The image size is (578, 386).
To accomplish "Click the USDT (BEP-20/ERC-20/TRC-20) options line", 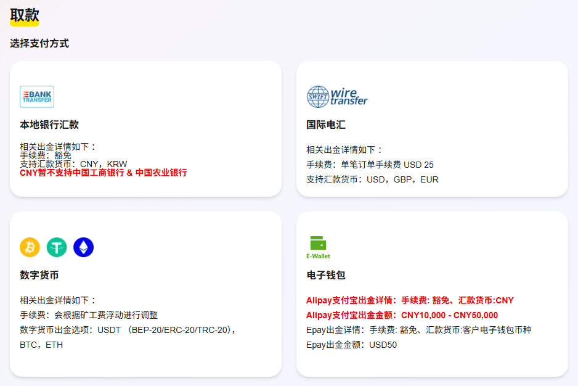I will (x=128, y=330).
